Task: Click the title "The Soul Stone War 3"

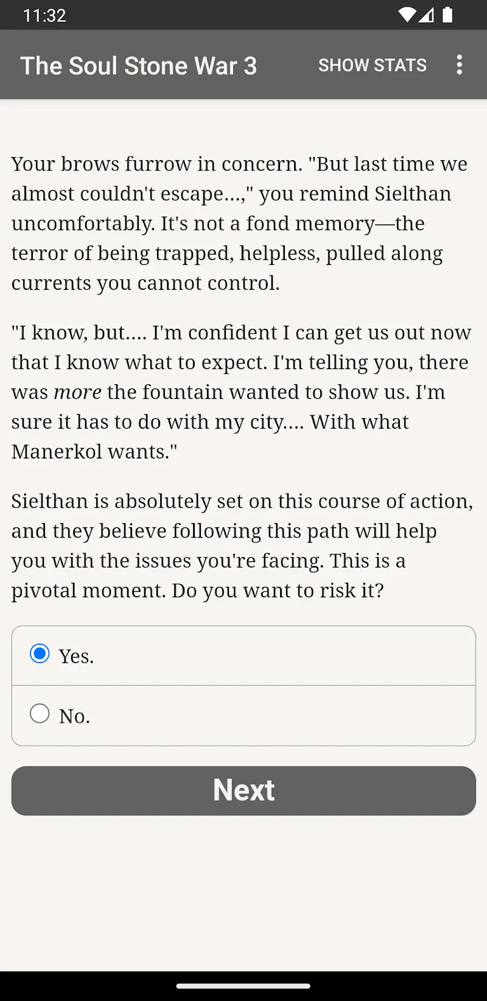Action: coord(139,66)
